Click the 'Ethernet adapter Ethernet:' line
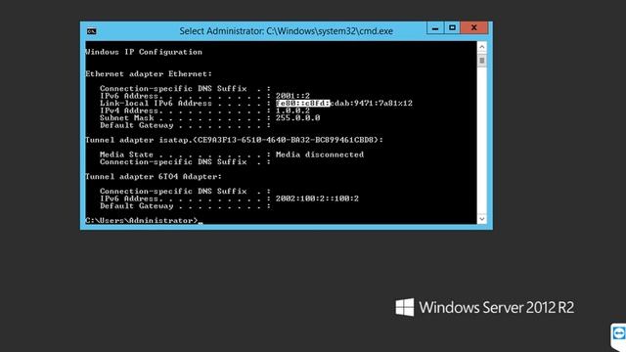 coord(149,74)
